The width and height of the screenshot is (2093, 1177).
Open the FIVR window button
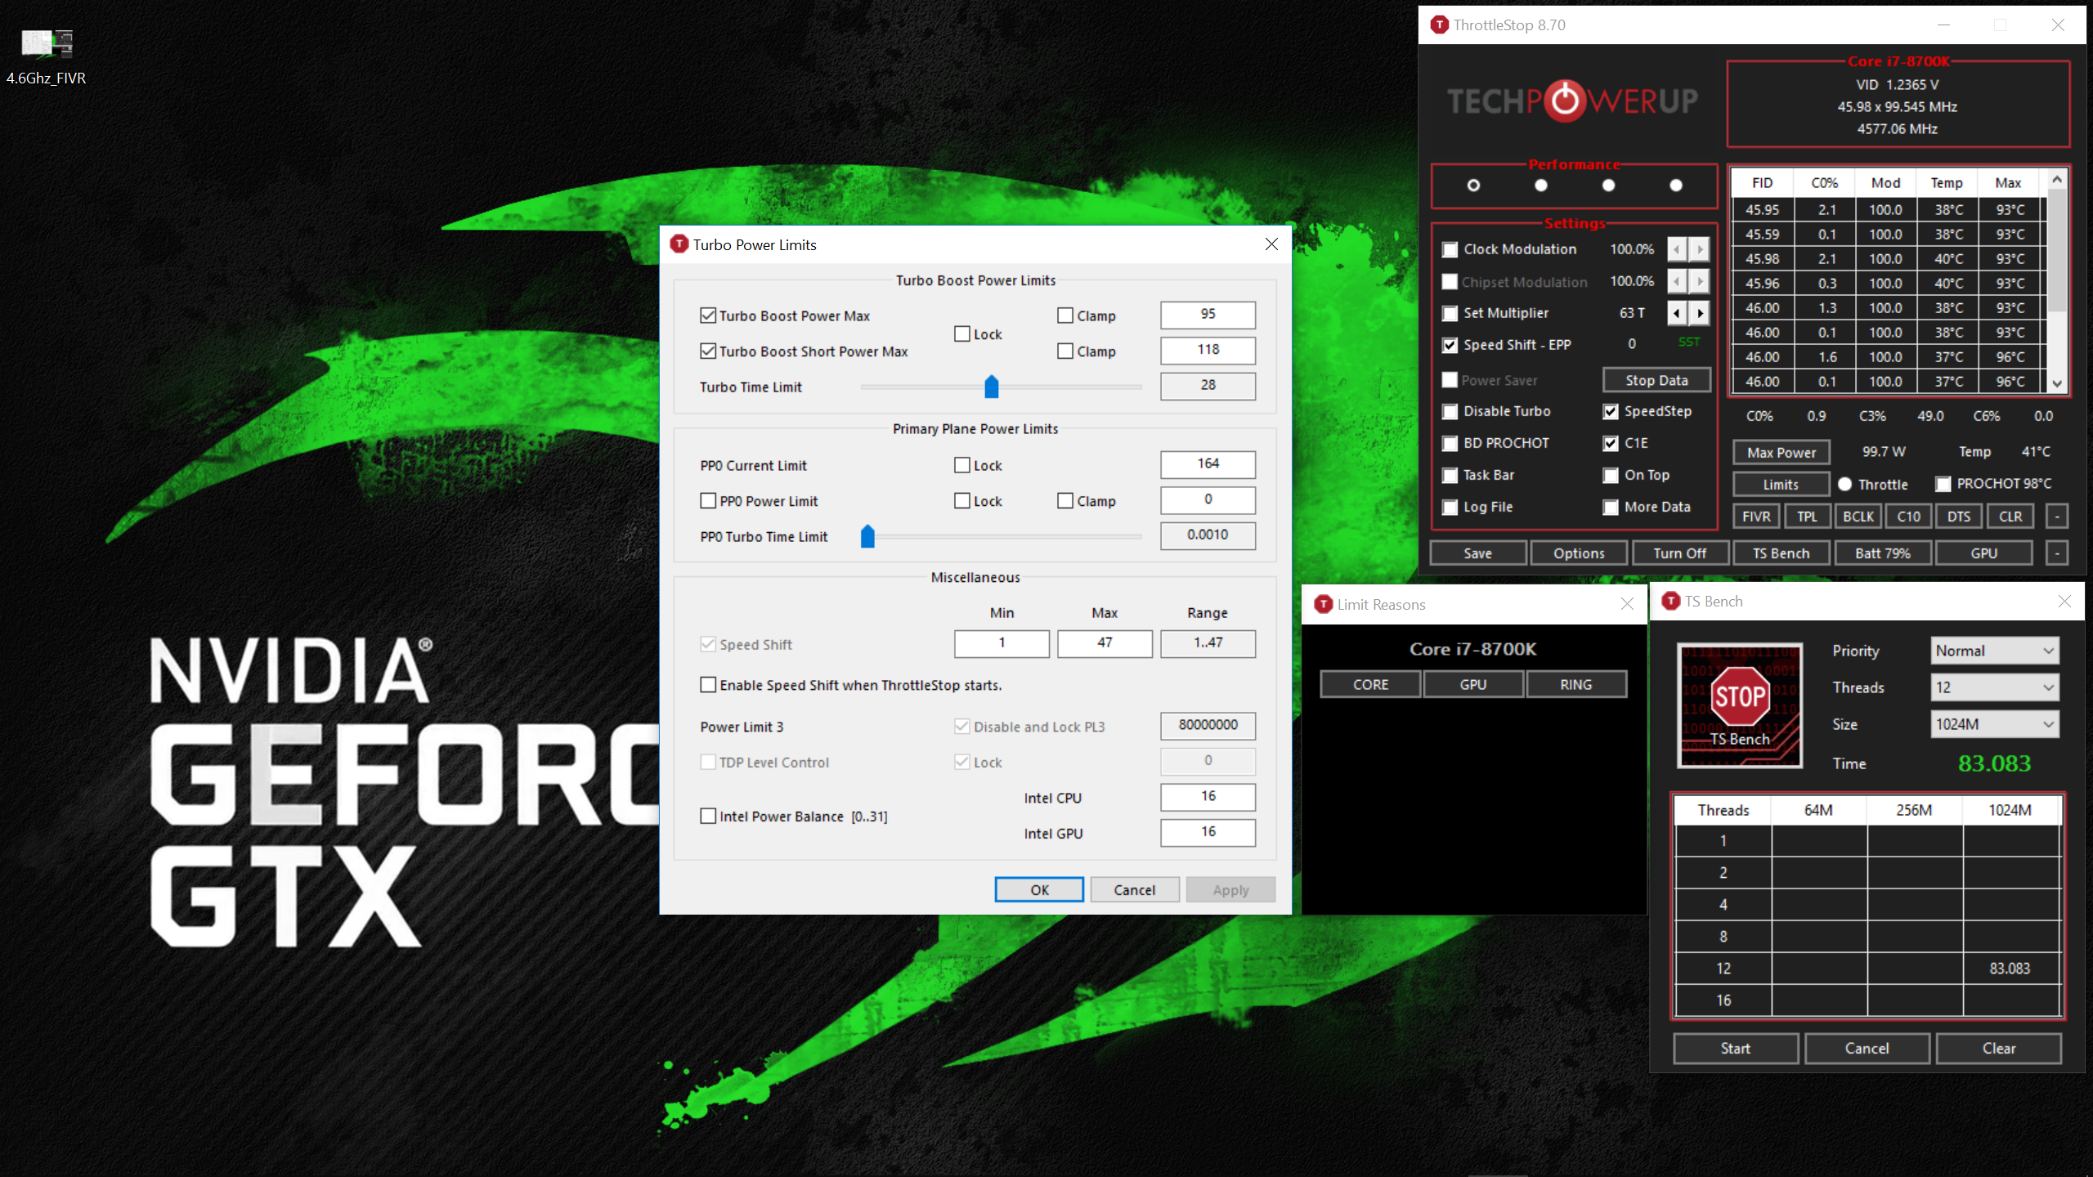(1755, 517)
